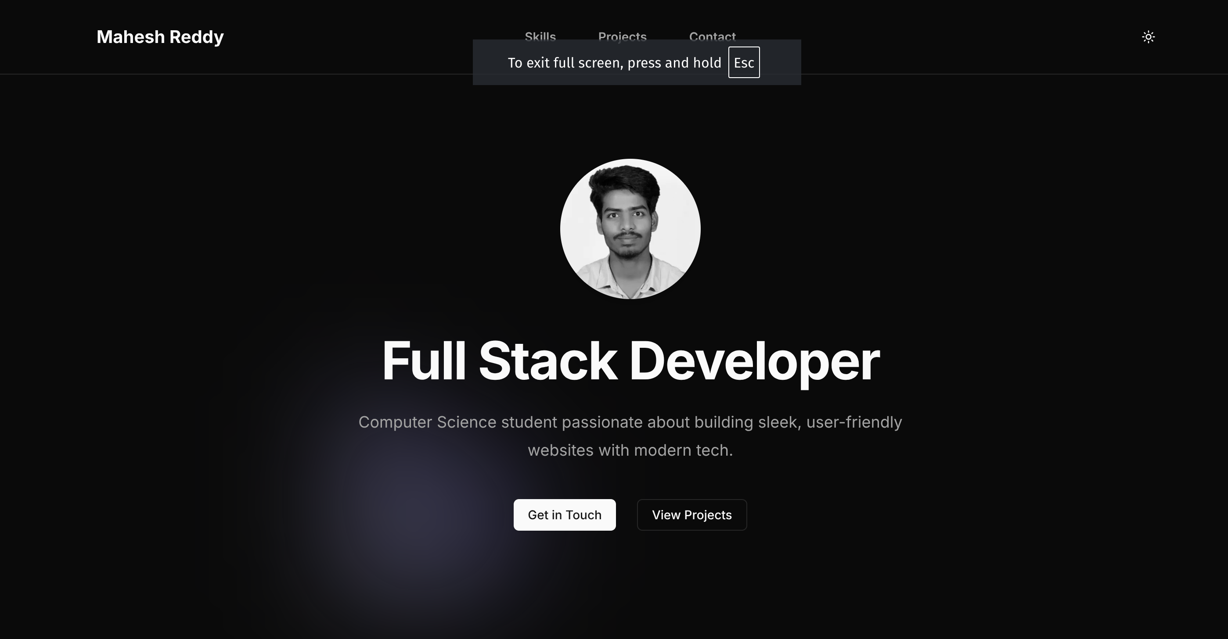This screenshot has width=1228, height=639.
Task: Jump to Contact via top navigation link
Action: click(x=712, y=37)
